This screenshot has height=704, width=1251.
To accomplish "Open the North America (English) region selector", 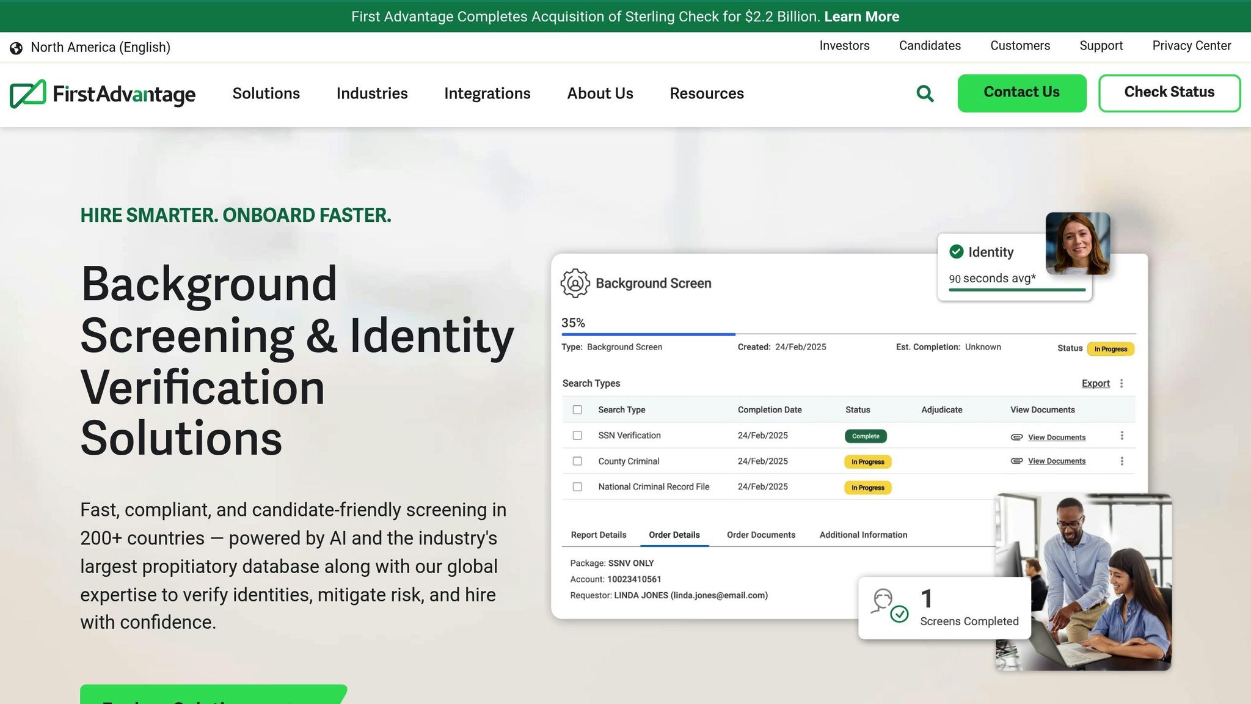I will coord(90,48).
